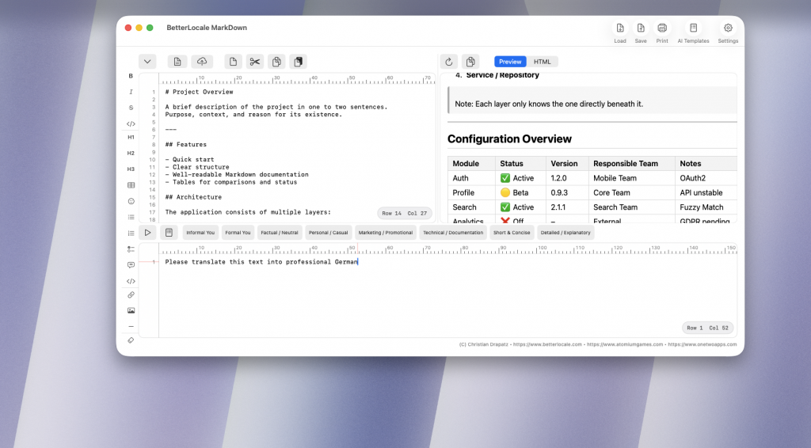Switch to the HTML tab

(542, 62)
